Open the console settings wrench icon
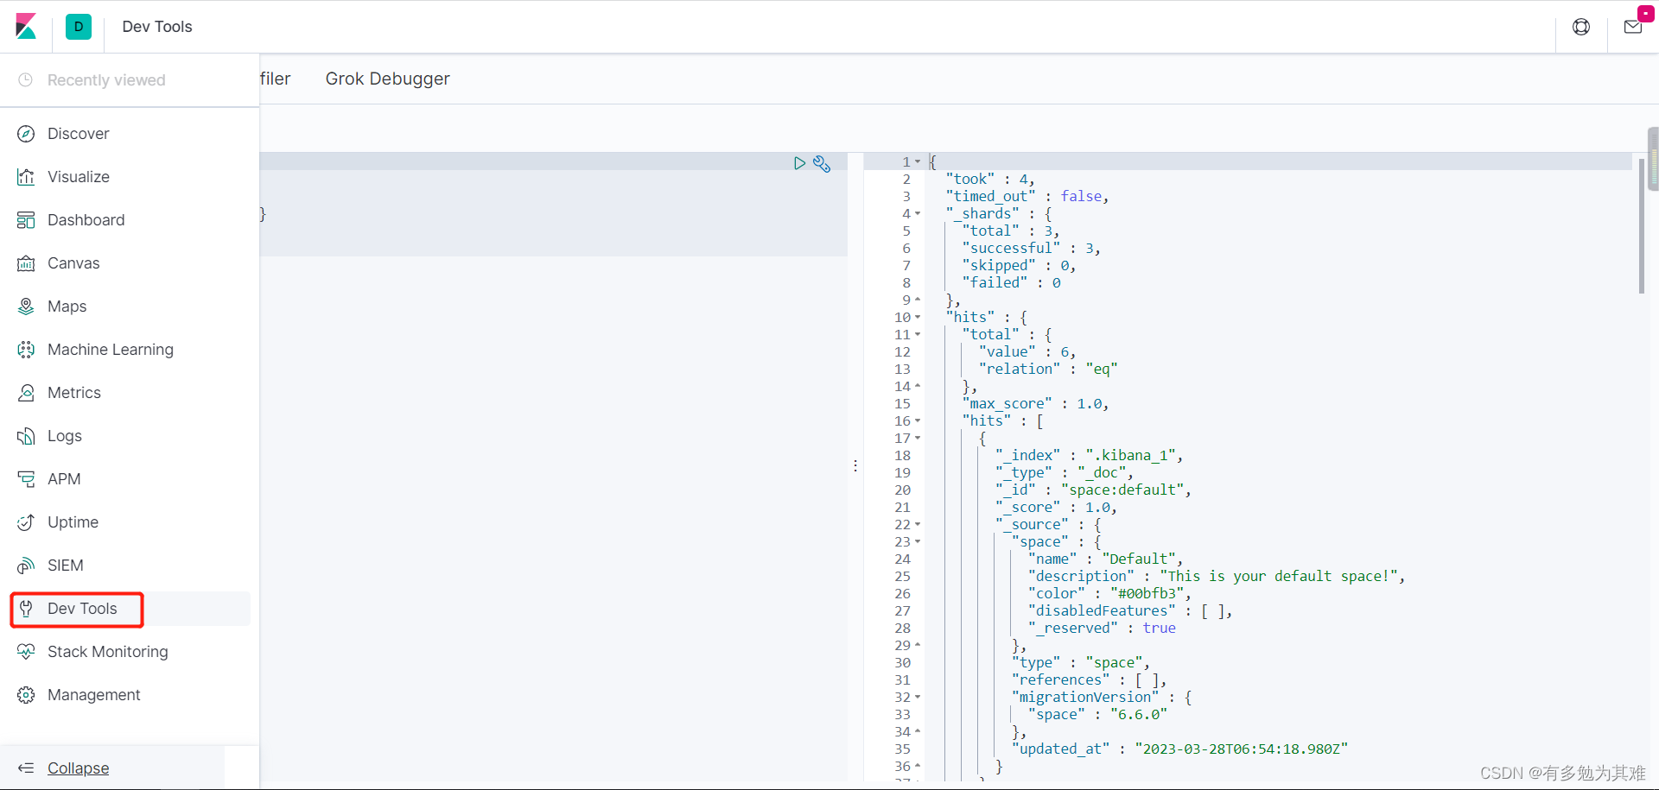Screen dimensions: 1659x790 (x=822, y=163)
